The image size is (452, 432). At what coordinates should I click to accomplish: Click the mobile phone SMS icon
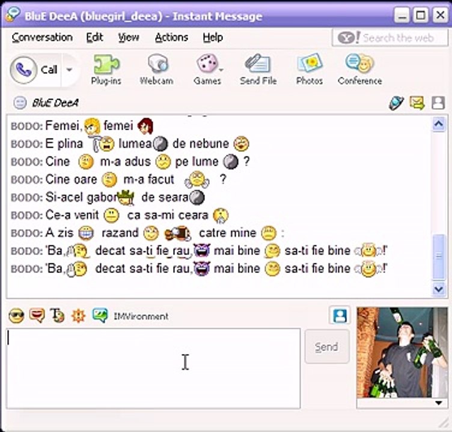point(396,103)
